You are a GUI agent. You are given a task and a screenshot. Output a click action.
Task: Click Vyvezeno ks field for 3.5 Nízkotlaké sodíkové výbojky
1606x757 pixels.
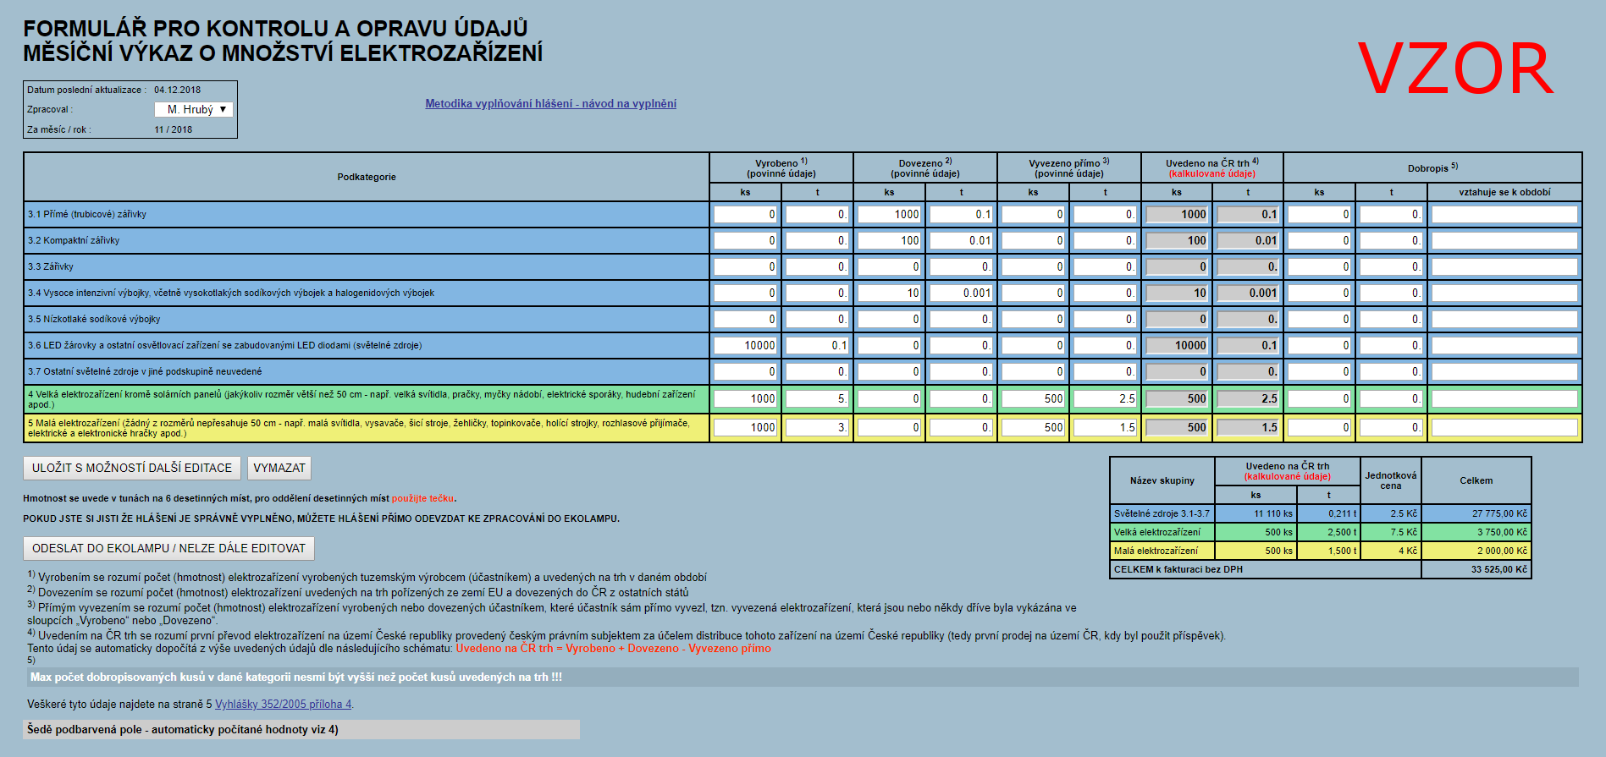click(1033, 320)
